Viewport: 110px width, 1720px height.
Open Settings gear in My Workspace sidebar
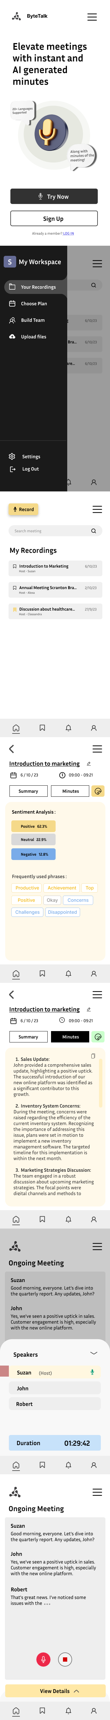12,457
